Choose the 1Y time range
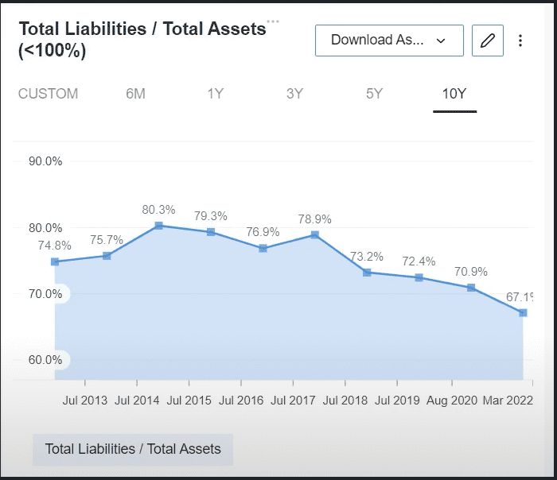Viewport: 557px width, 480px height. [215, 94]
